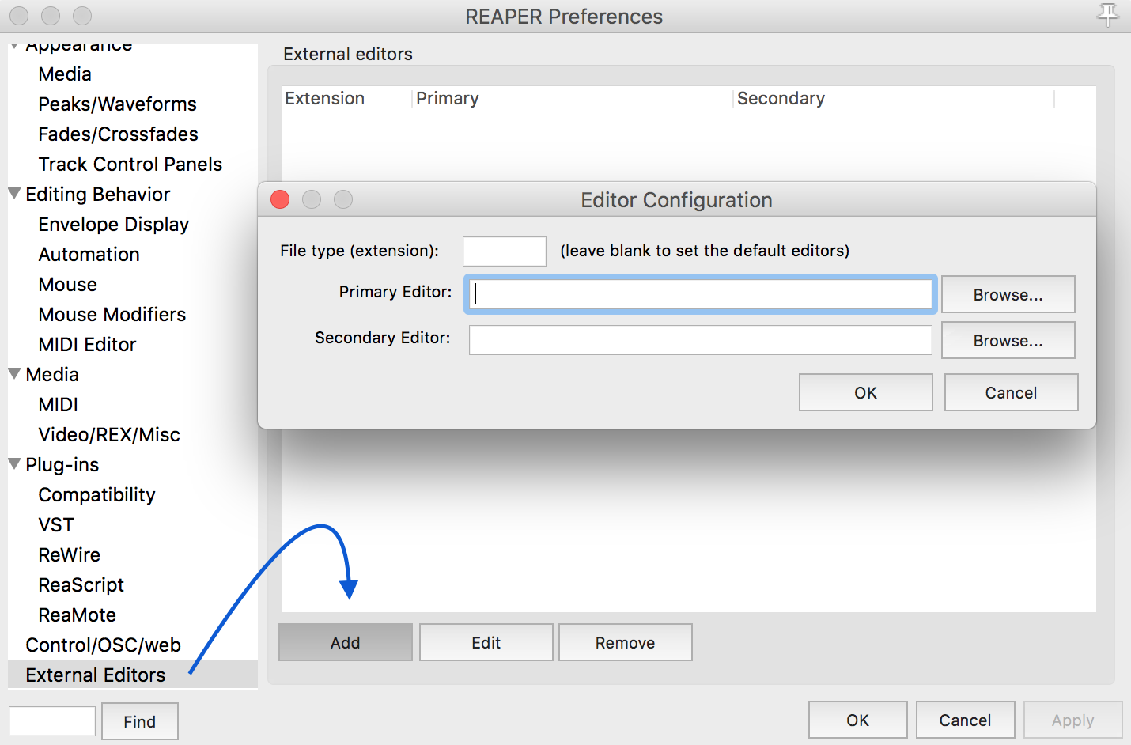Cancel the Editor Configuration dialog

click(x=1012, y=392)
